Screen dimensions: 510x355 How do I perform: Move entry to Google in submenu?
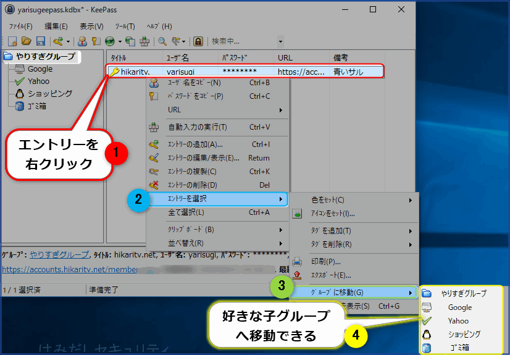(462, 307)
